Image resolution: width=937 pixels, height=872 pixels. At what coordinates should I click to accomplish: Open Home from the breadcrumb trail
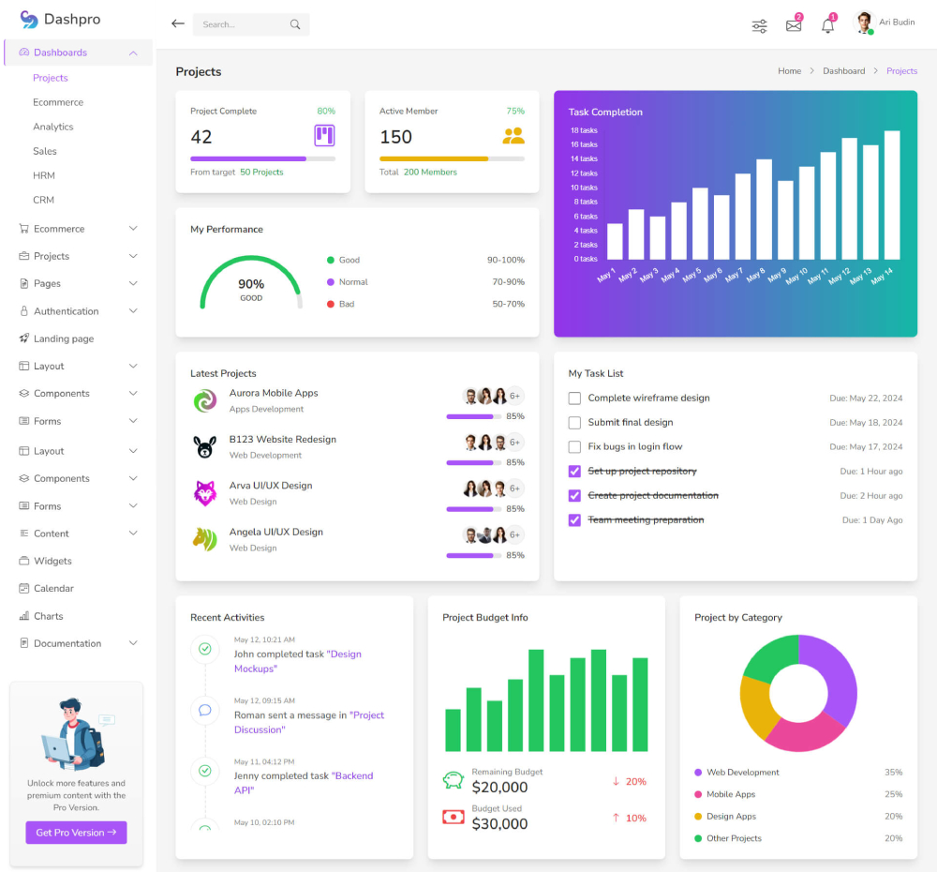pos(789,70)
